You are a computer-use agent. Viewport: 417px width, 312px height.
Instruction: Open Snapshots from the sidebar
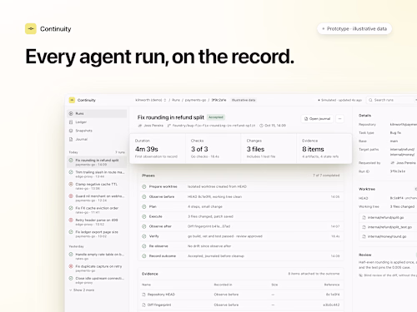click(97, 131)
